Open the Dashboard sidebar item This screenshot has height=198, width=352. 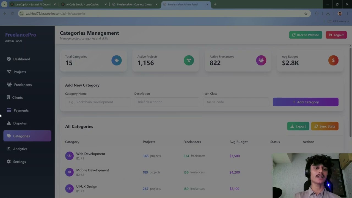27,59
